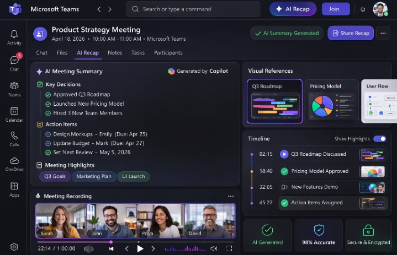This screenshot has width=397, height=255.
Task: Open Settings gear at bottom of sidebar
Action: pos(14,247)
